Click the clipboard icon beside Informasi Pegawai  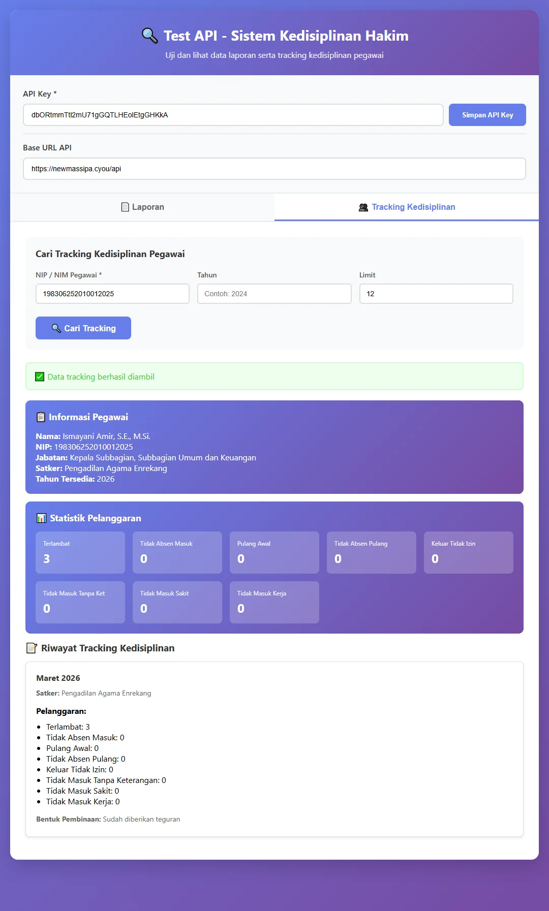pyautogui.click(x=41, y=417)
